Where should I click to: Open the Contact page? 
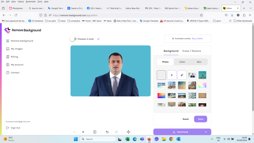[13, 72]
